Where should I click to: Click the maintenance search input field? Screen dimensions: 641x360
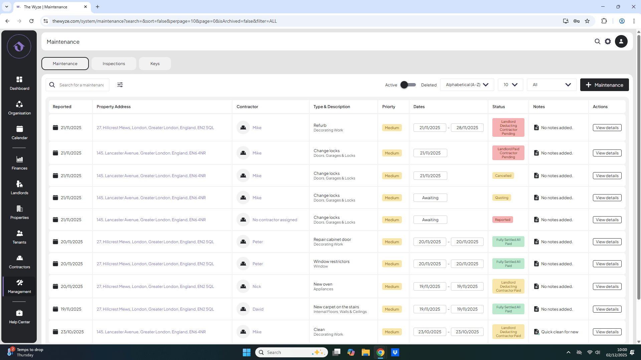click(x=82, y=85)
